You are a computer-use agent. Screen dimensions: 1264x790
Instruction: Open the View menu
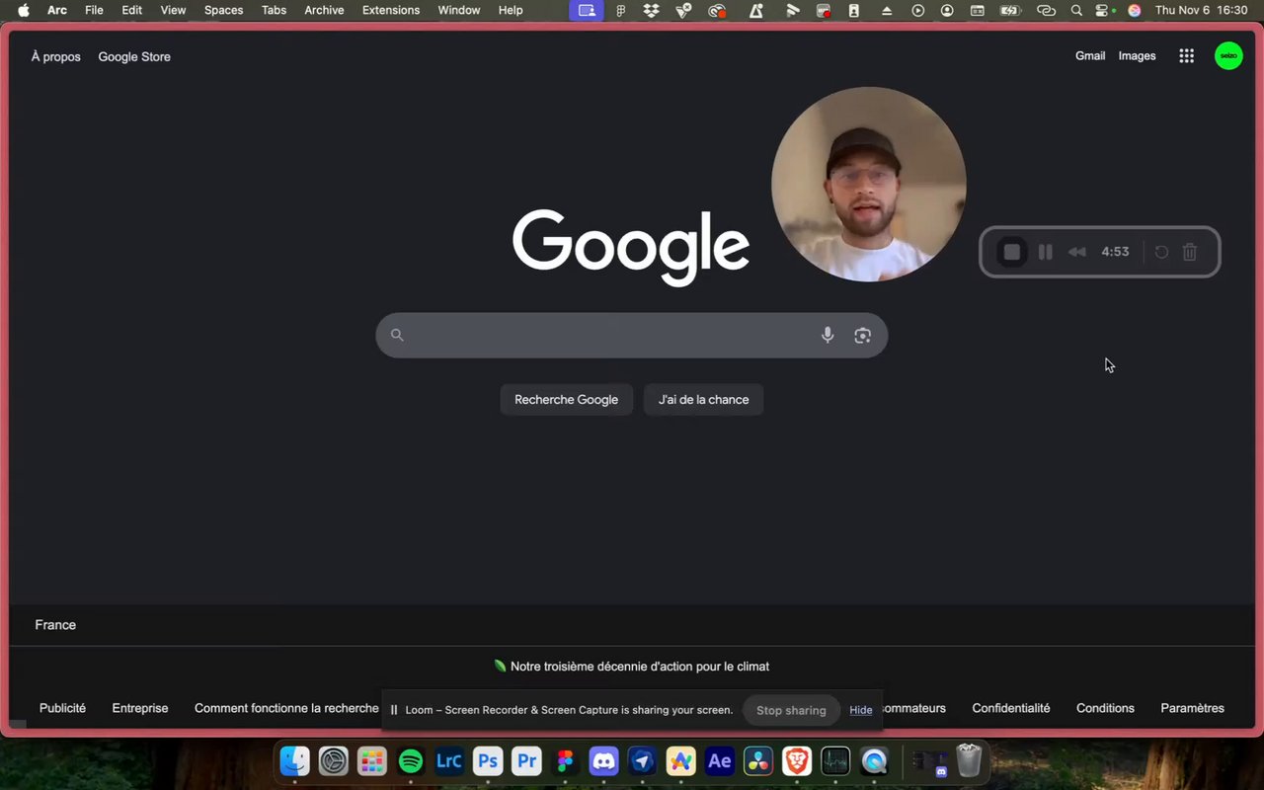[173, 10]
